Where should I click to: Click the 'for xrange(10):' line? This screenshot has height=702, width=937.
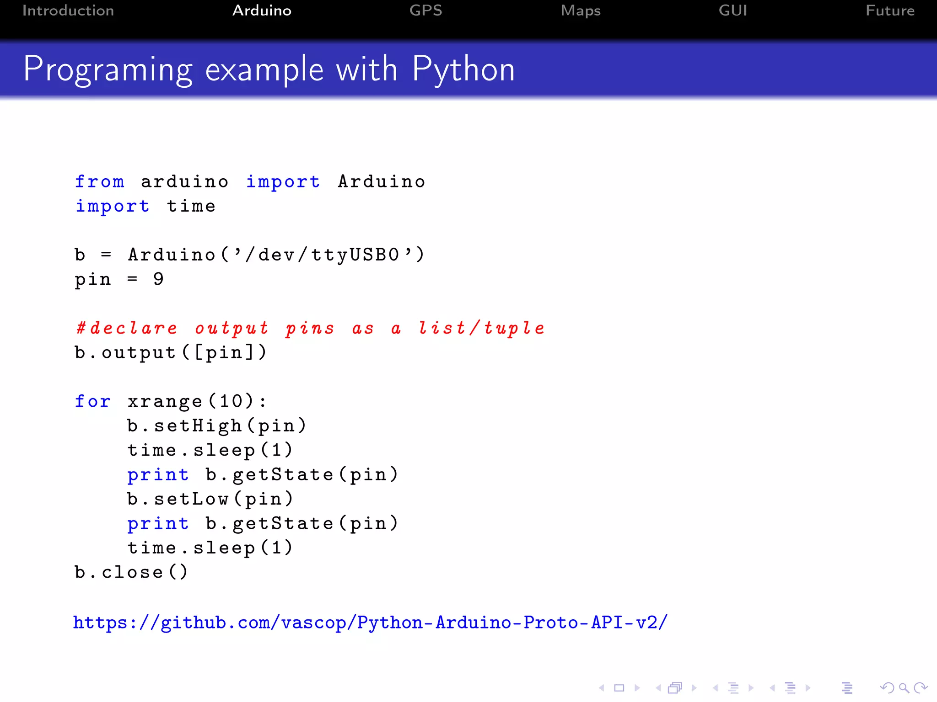click(x=171, y=401)
